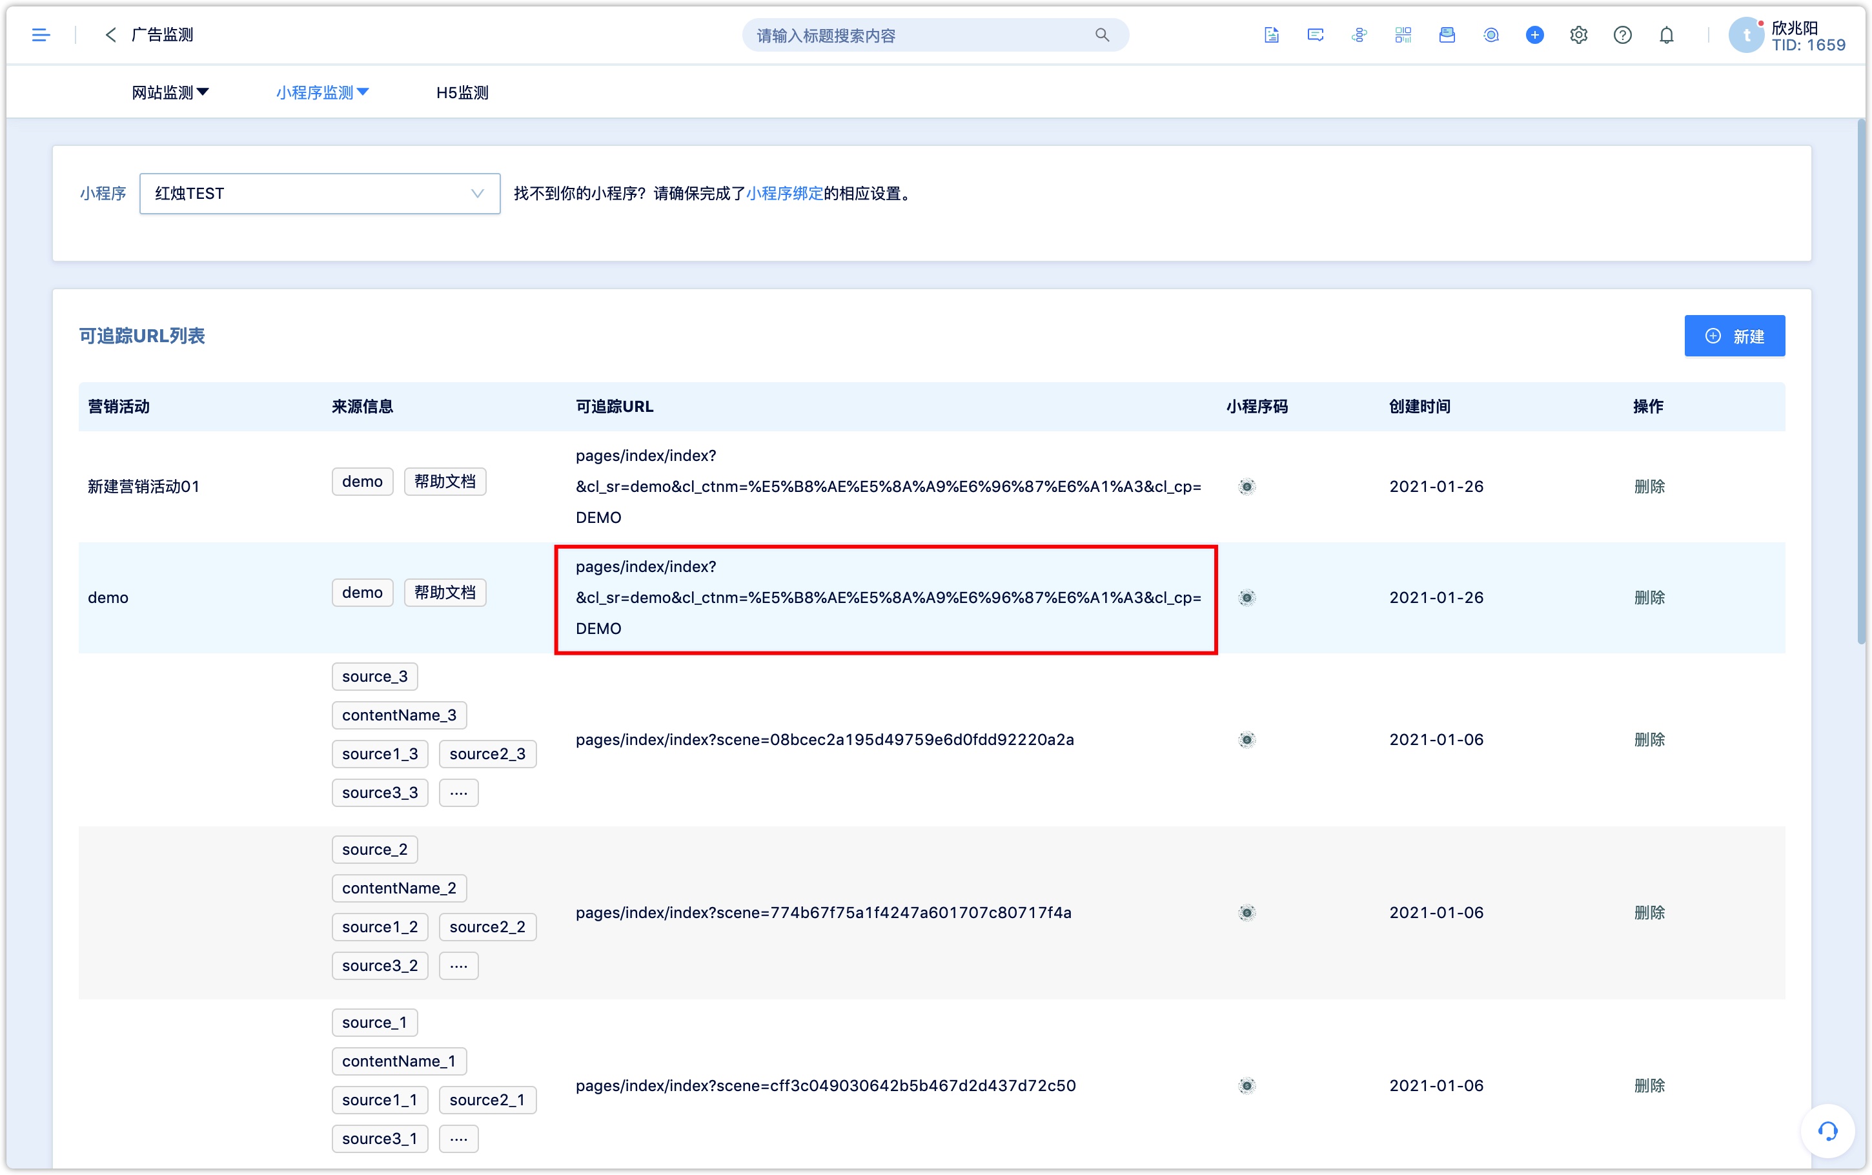The width and height of the screenshot is (1872, 1175).
Task: Click the demo tag in 新建营销活动01 row
Action: tap(362, 482)
